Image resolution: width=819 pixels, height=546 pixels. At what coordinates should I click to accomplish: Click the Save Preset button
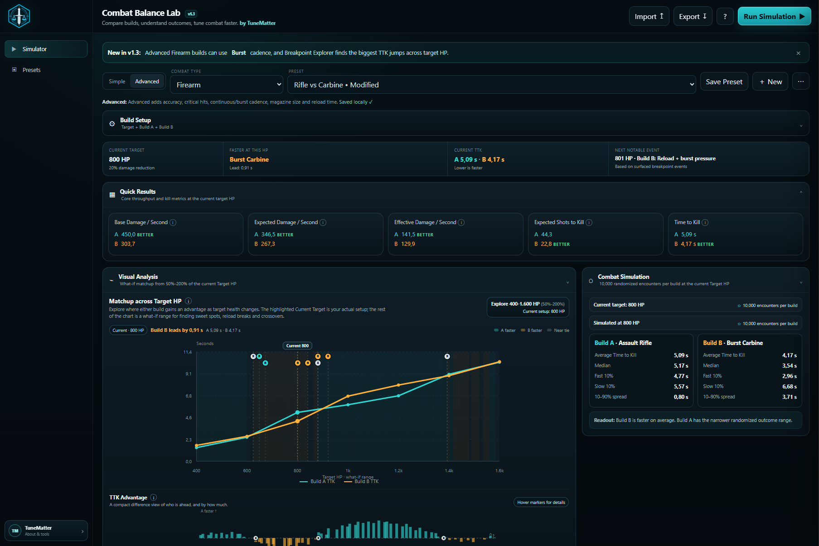pos(724,81)
